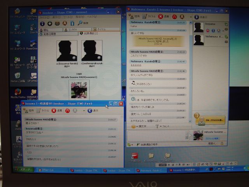Click nishimurakazuki participant avatar in conference
Screen dimensions: 249x187
pos(92,51)
